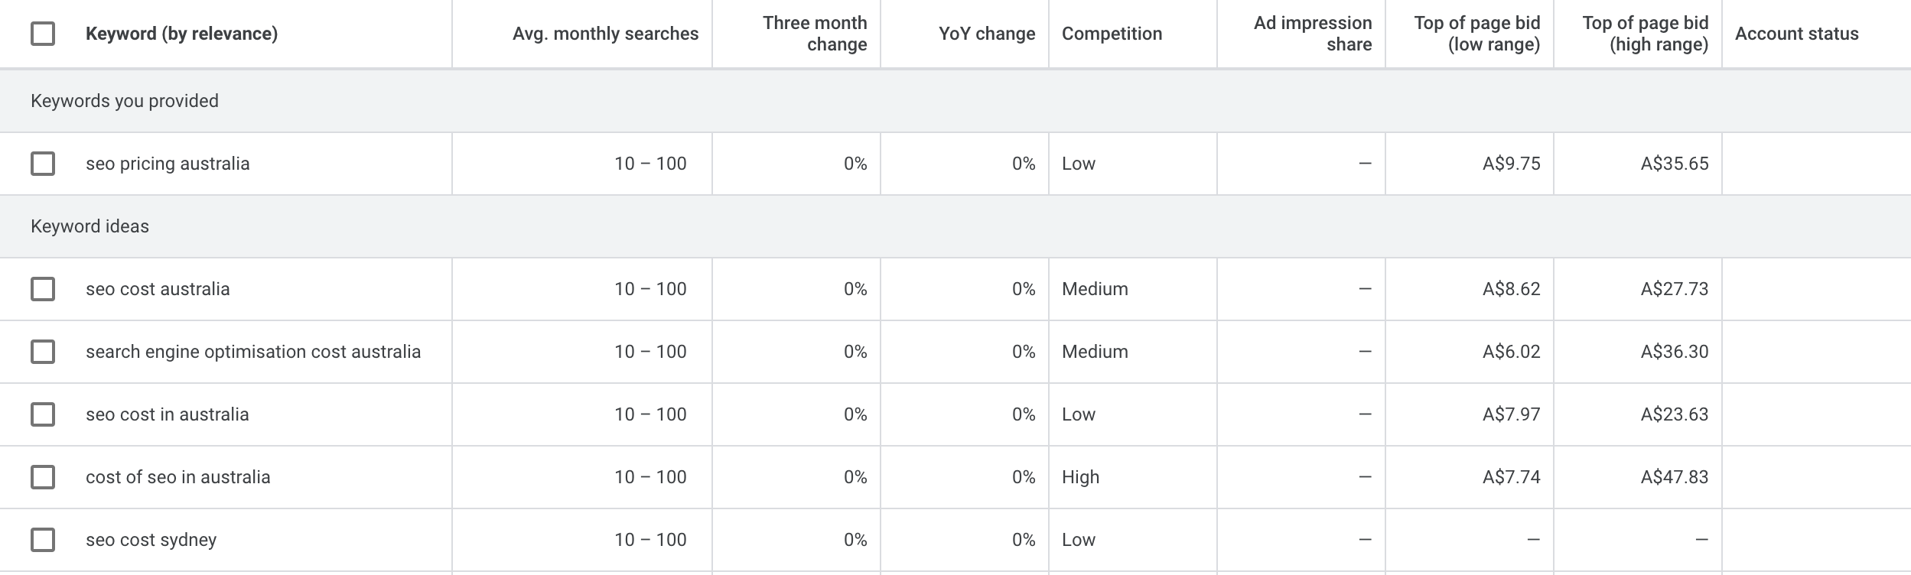
Task: Sort by Avg. monthly searches column
Action: pos(605,34)
